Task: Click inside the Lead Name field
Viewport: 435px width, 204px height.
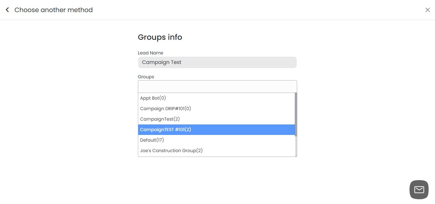Action: [217, 62]
